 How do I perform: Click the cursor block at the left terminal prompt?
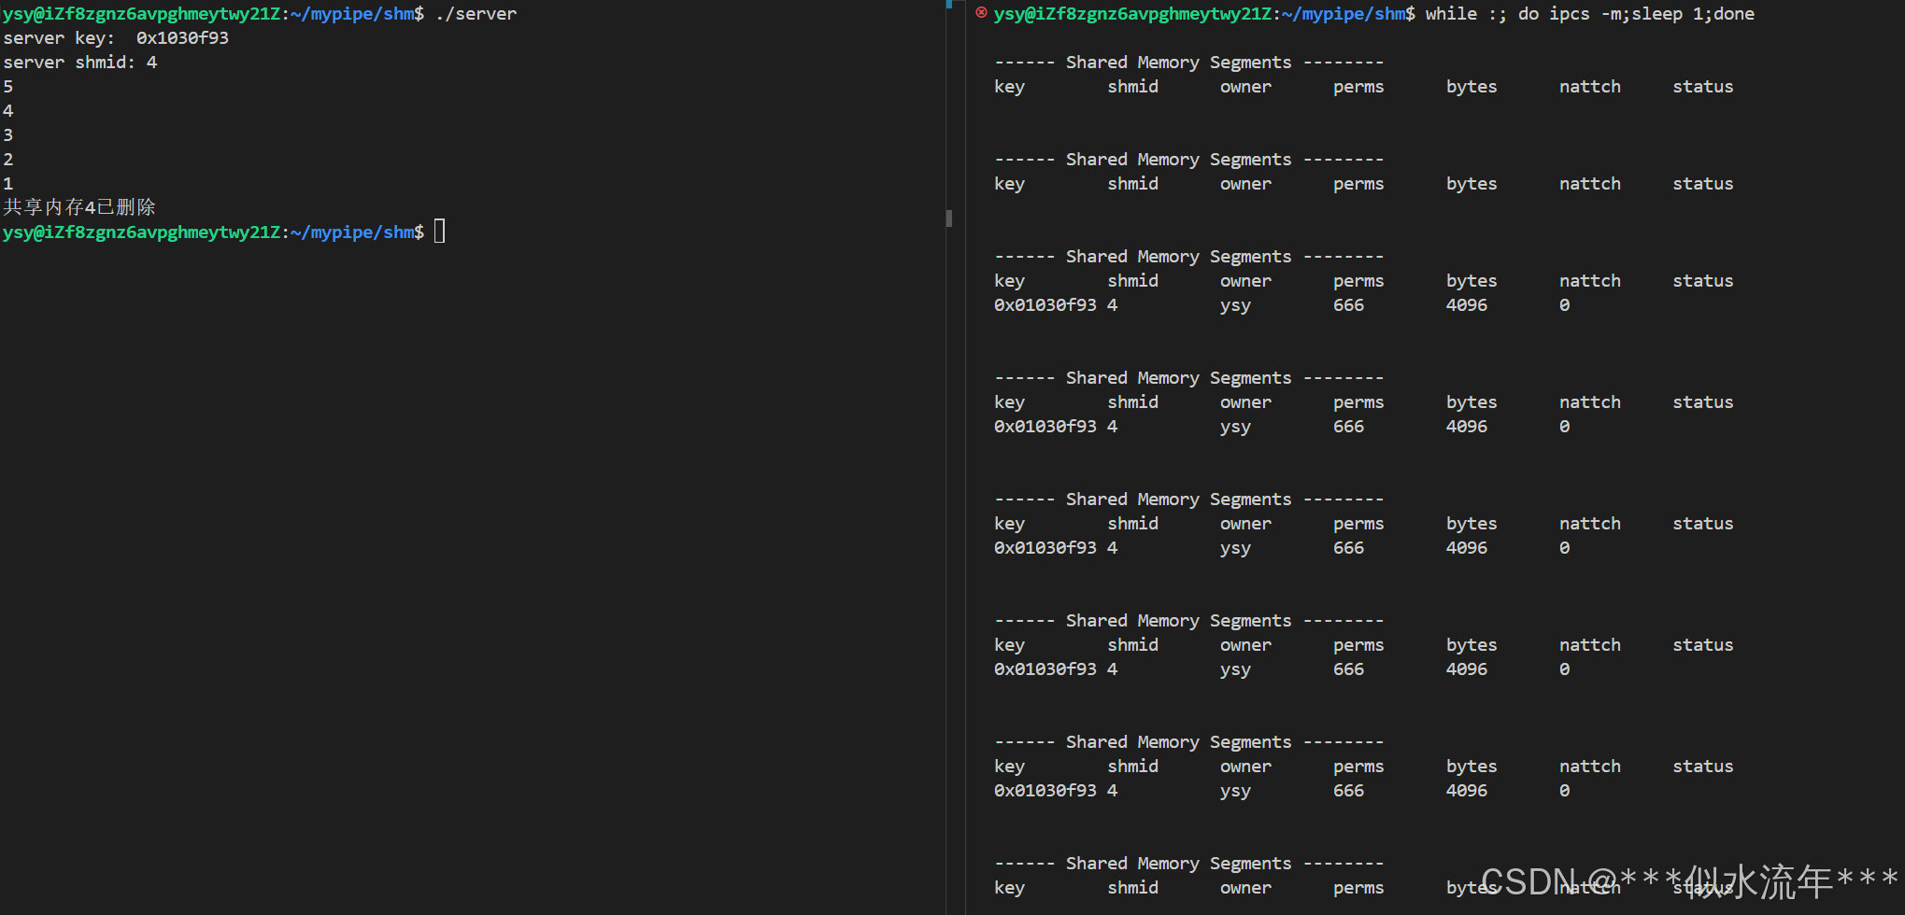tap(440, 231)
